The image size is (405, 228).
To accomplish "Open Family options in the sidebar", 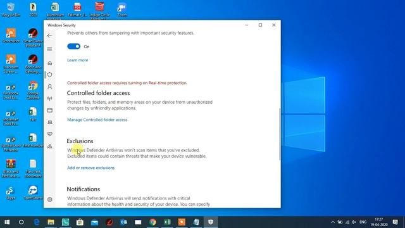I will [49, 146].
